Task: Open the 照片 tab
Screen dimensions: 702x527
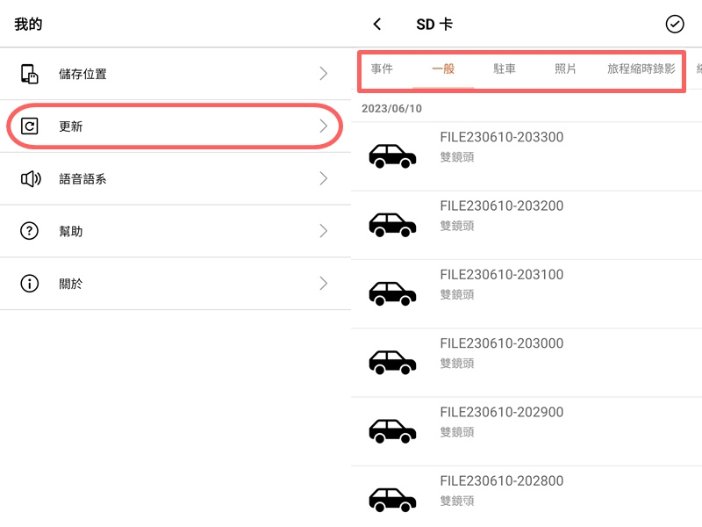Action: (566, 69)
